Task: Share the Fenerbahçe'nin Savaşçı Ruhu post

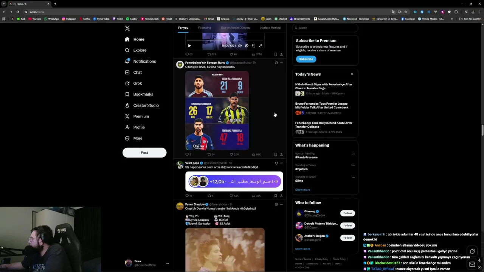Action: 281,155
